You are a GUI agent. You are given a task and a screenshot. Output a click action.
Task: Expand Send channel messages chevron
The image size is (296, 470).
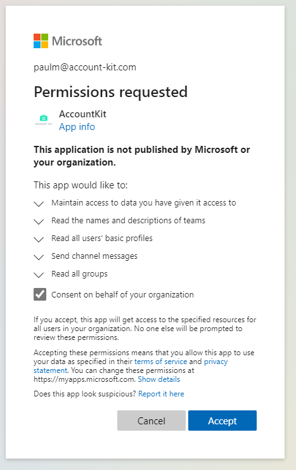coord(39,257)
